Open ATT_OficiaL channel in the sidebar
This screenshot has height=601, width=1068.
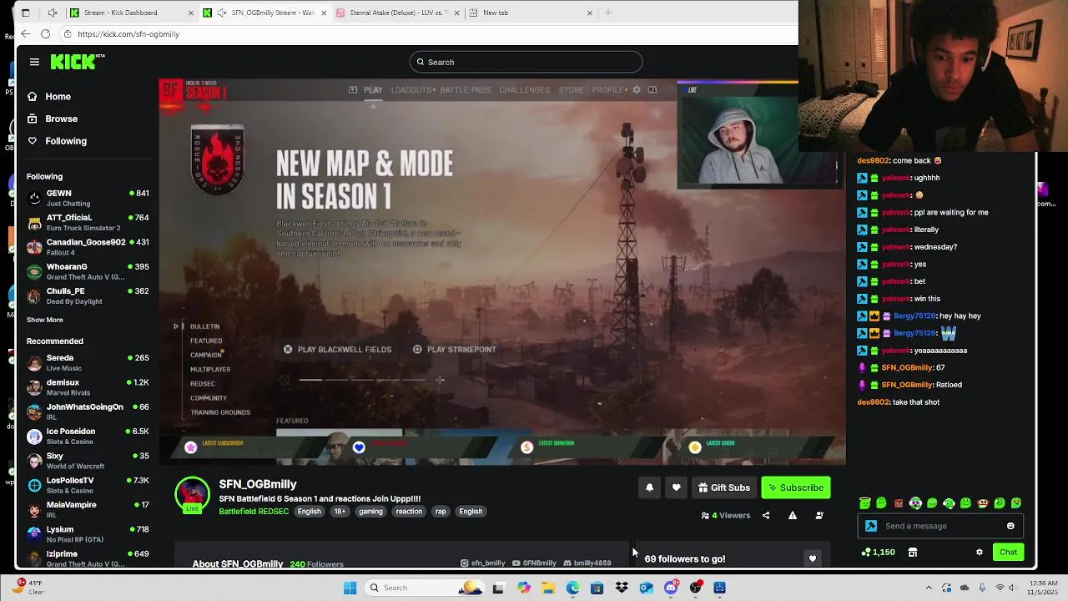[88, 222]
